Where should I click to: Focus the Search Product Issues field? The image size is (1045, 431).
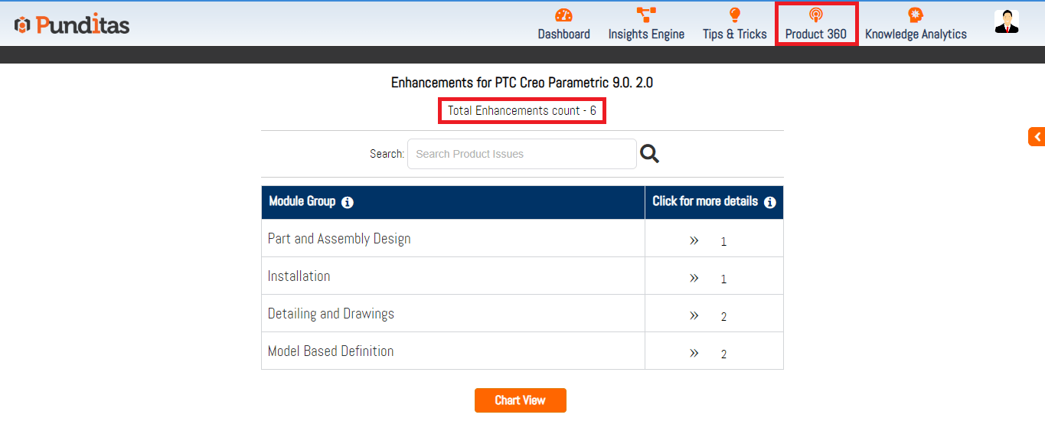coord(521,154)
